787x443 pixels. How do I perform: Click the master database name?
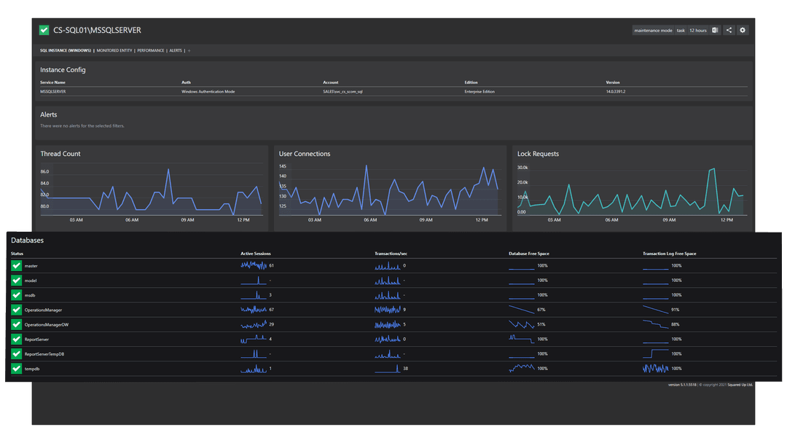coord(32,266)
